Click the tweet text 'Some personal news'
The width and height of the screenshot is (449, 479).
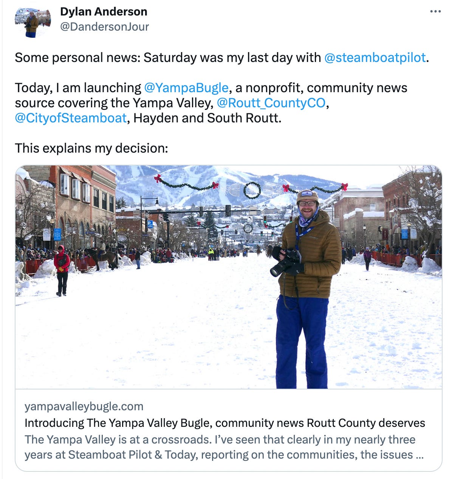(x=77, y=57)
